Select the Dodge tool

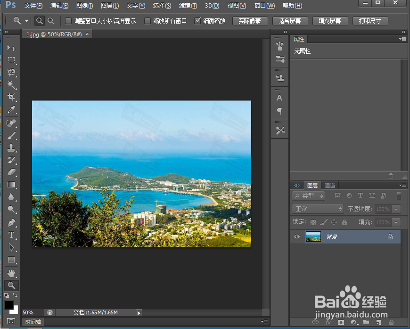11,209
